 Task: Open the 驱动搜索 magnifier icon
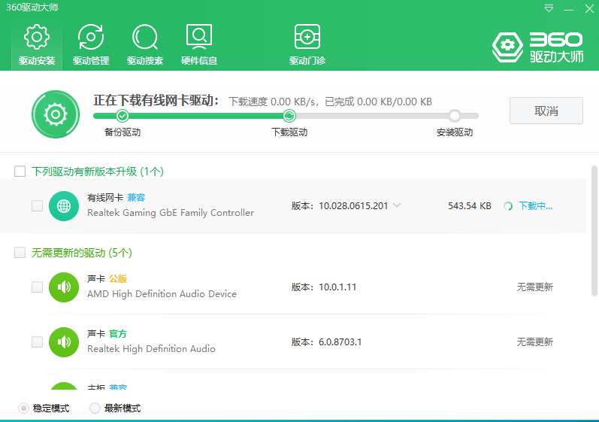(145, 37)
